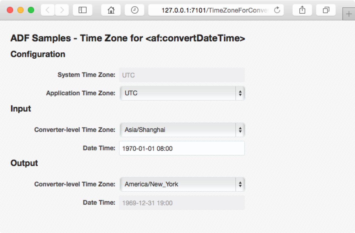Navigate back using the back arrow

click(47, 10)
